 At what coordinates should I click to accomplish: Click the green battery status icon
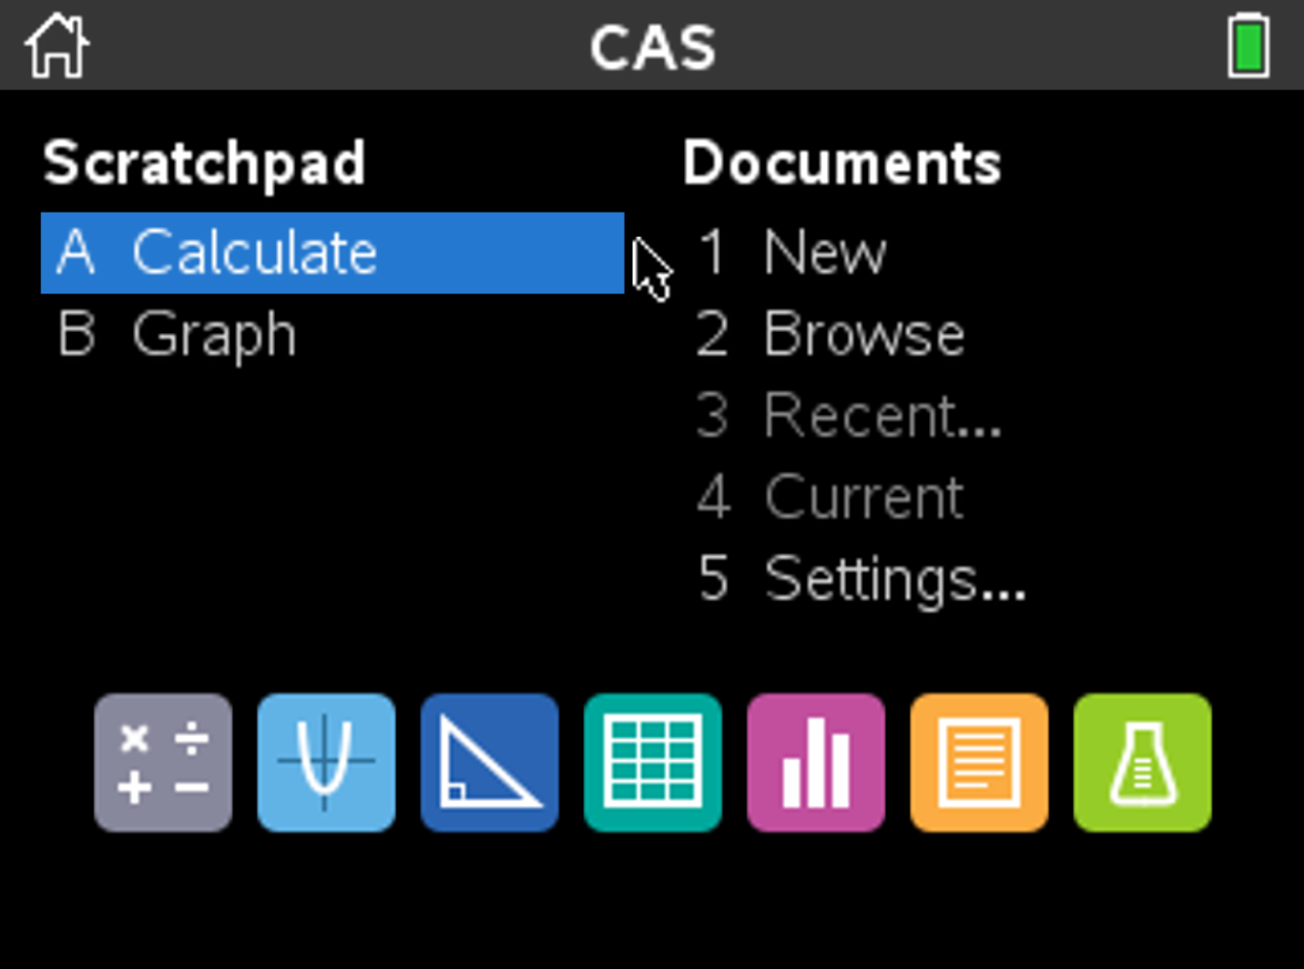[x=1248, y=46]
